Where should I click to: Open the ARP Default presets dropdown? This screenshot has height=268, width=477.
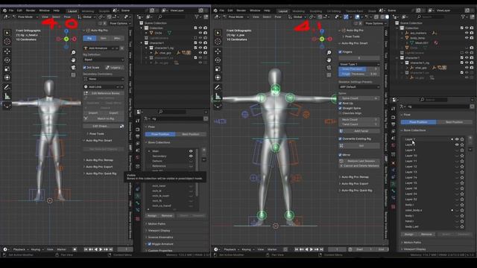(359, 87)
